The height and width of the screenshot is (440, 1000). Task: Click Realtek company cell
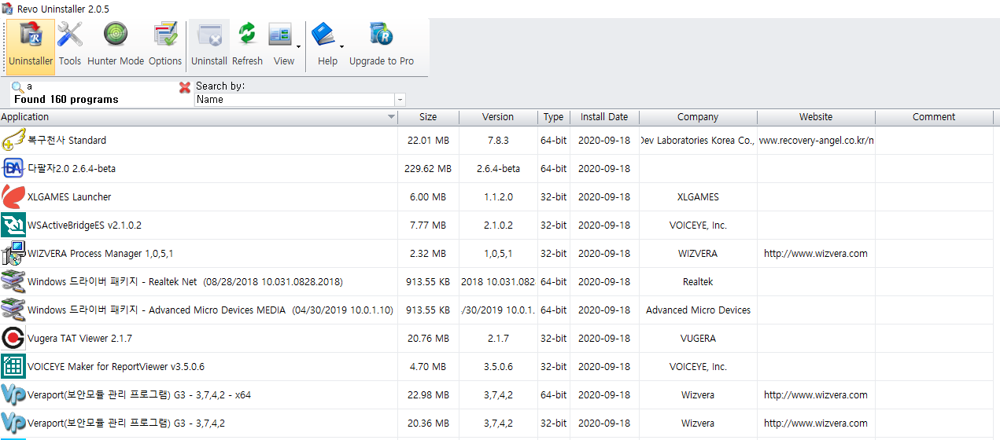[x=699, y=282]
